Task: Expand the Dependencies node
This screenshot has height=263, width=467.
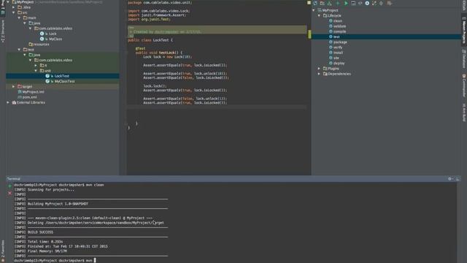Action: pyautogui.click(x=320, y=74)
